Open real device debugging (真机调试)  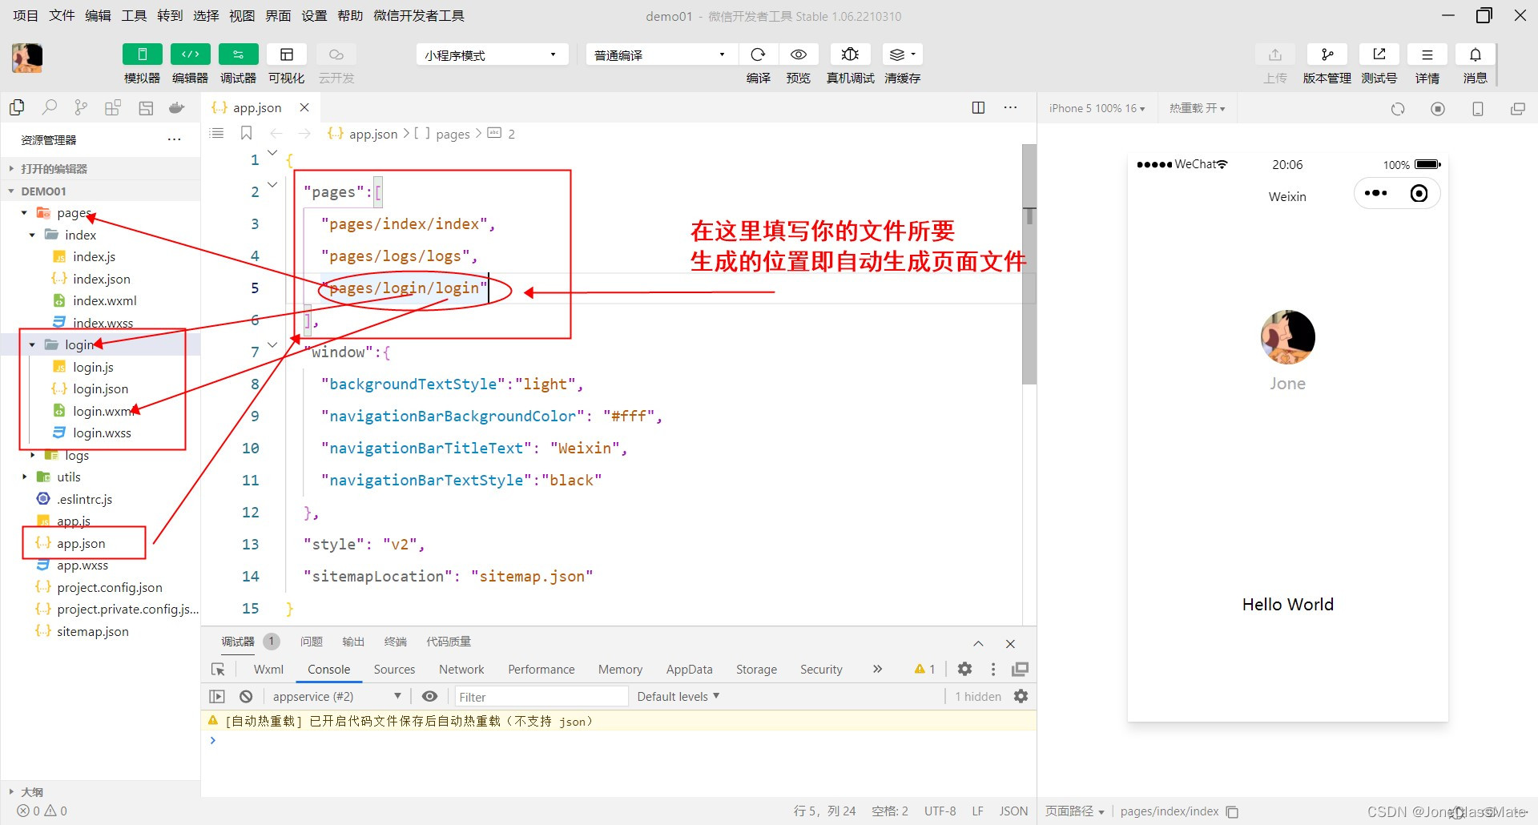(850, 54)
